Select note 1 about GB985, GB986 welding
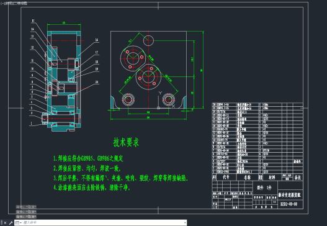327x226 pixels. point(88,158)
